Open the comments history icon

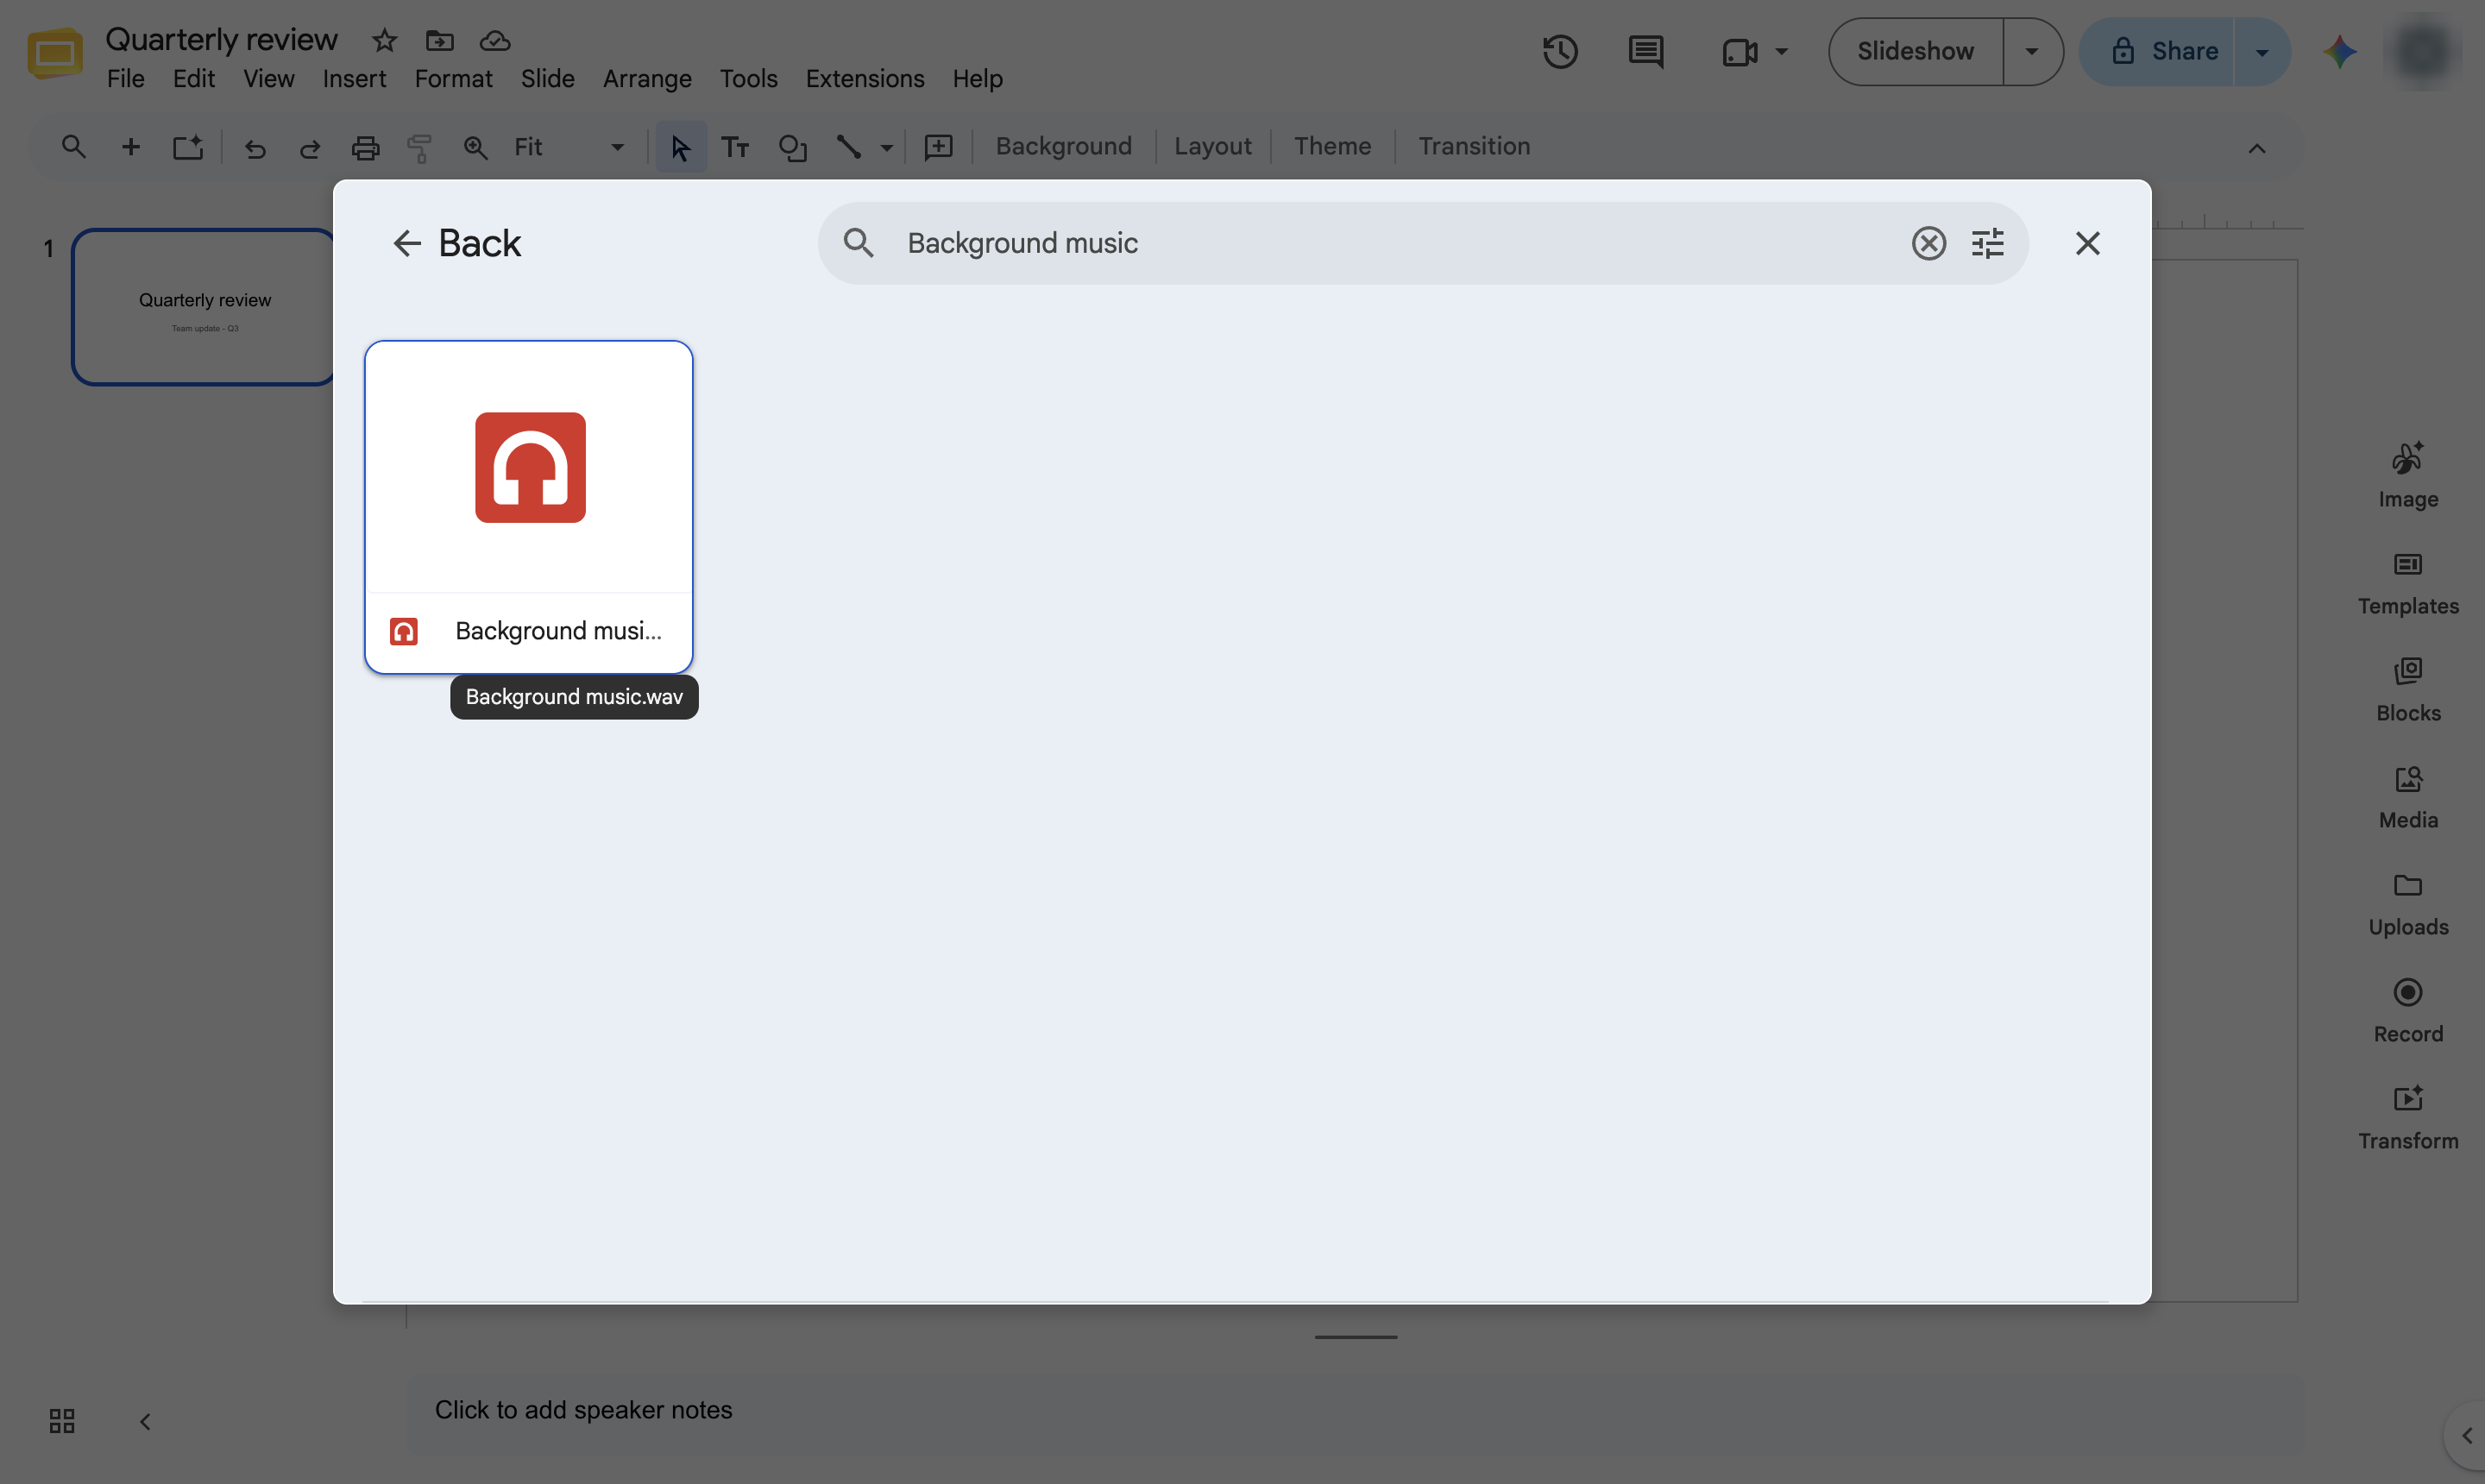point(1645,51)
